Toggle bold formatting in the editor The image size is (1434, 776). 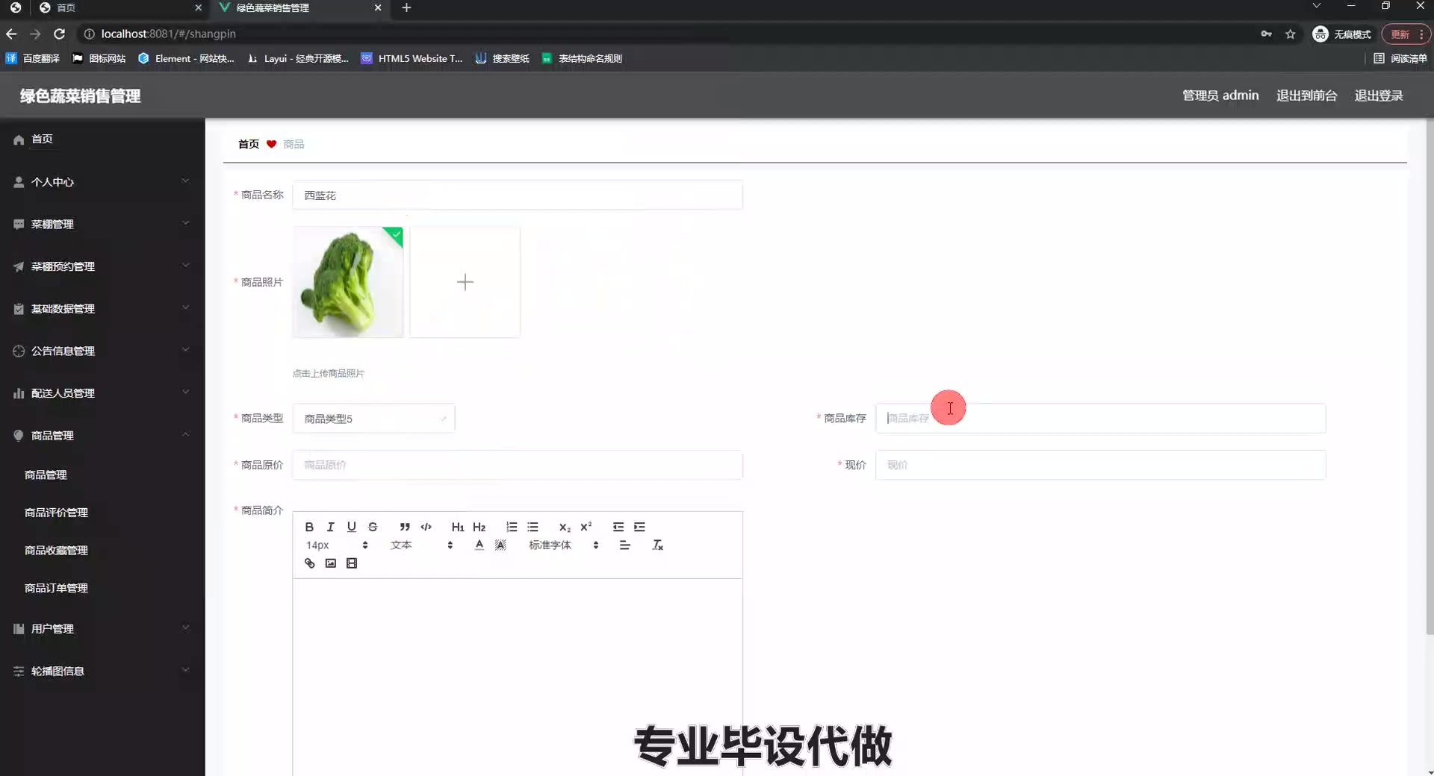(309, 527)
